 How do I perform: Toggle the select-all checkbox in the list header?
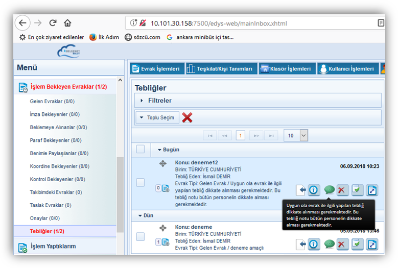[141, 149]
